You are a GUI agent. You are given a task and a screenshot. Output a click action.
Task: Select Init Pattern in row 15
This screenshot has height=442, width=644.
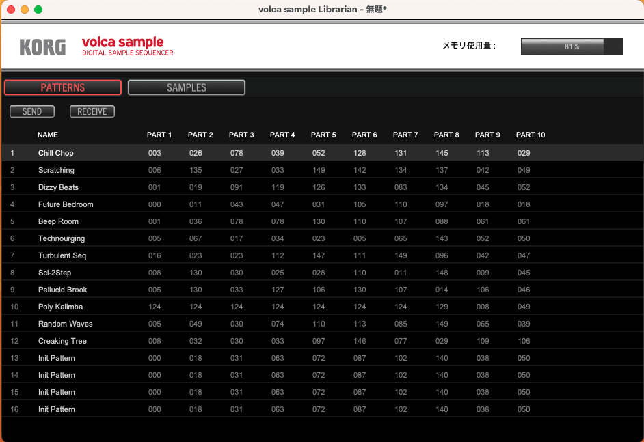pyautogui.click(x=322, y=392)
